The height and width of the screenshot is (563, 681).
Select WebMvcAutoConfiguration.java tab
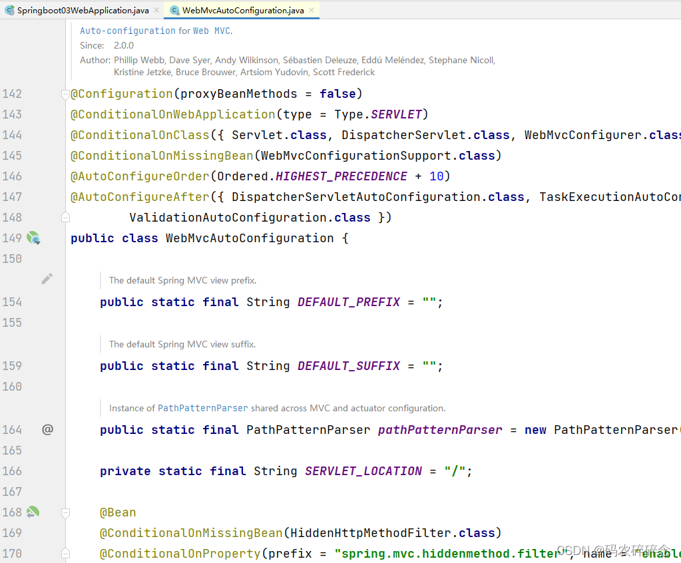(243, 11)
